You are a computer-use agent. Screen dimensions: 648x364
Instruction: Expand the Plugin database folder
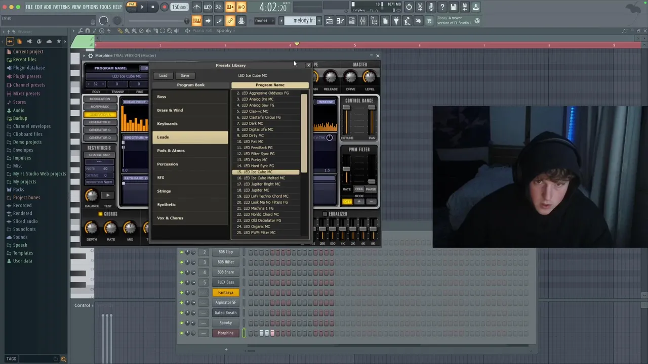[29, 68]
